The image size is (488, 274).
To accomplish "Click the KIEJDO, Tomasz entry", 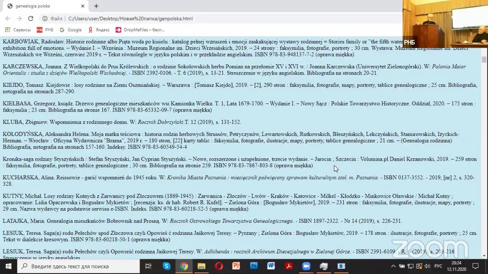I will coord(240,88).
